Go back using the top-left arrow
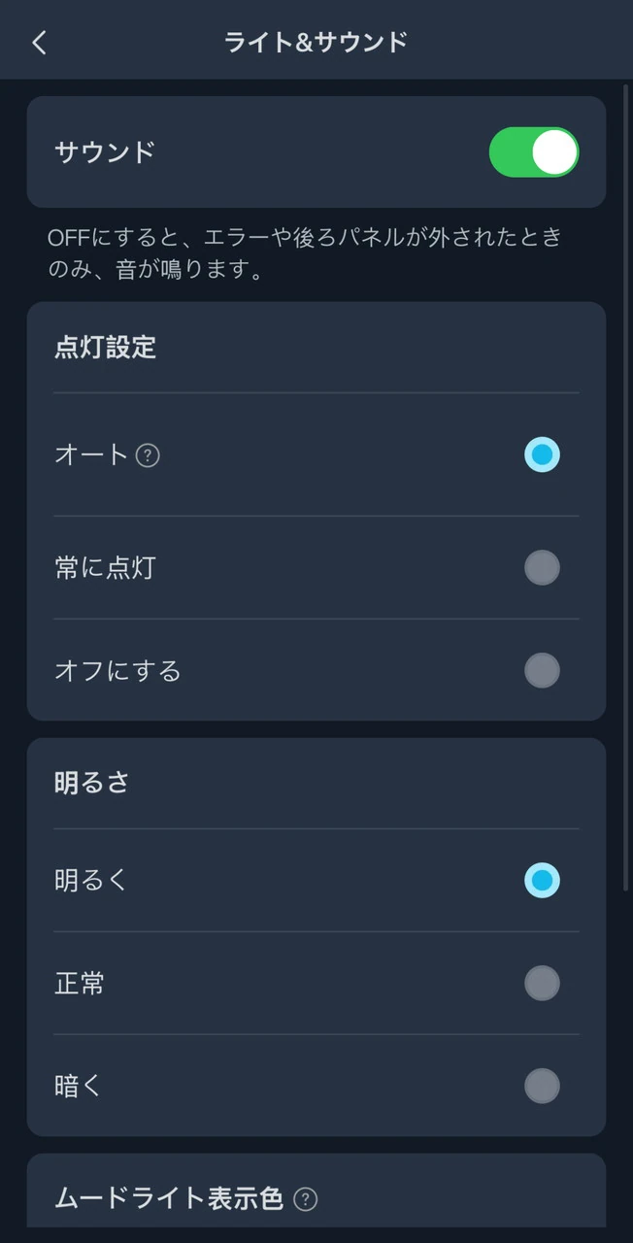 coord(39,42)
